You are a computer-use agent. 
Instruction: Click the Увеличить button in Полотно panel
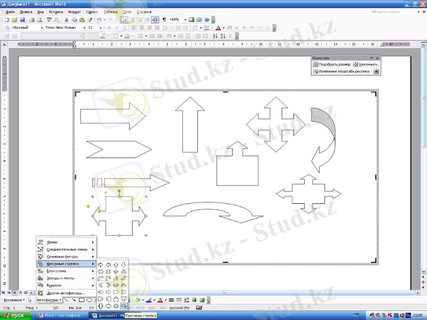(x=366, y=65)
